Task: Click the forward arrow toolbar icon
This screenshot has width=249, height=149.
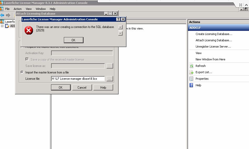Action: pyautogui.click(x=8, y=15)
